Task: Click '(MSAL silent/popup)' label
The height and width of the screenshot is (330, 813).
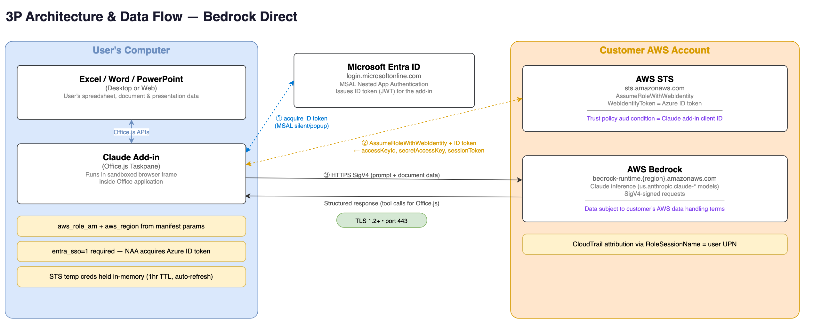Action: (302, 126)
